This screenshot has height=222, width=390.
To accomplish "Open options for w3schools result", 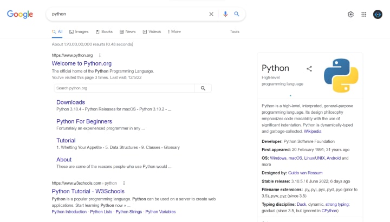I will [123, 183].
